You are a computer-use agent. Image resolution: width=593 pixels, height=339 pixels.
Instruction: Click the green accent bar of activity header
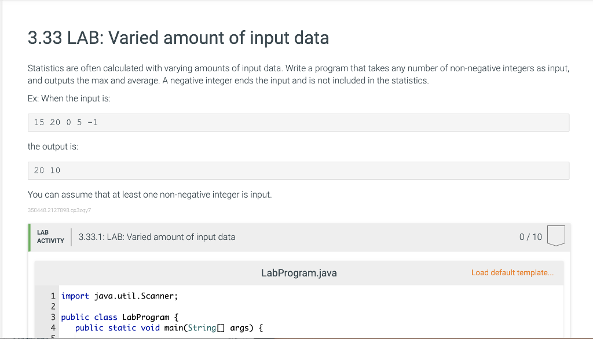30,237
